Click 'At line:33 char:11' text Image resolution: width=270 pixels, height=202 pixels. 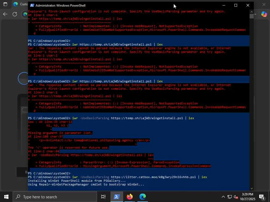[x=55, y=122]
